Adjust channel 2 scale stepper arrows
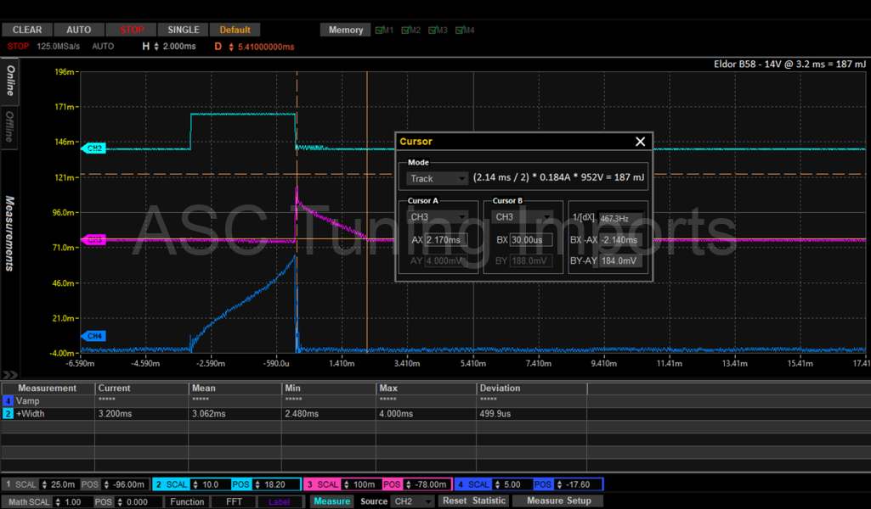 [195, 484]
